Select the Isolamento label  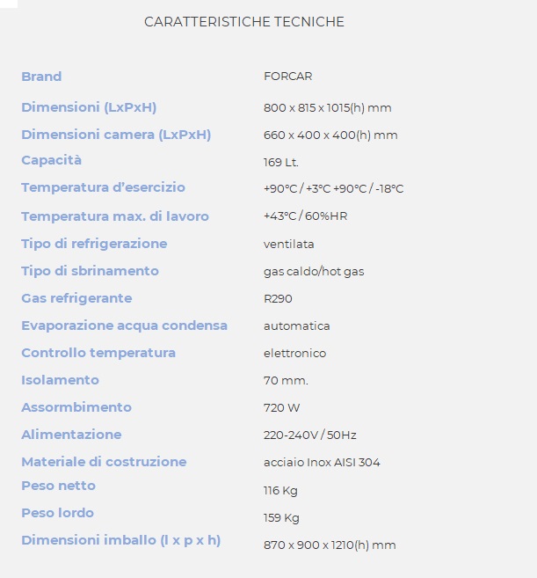(x=60, y=380)
